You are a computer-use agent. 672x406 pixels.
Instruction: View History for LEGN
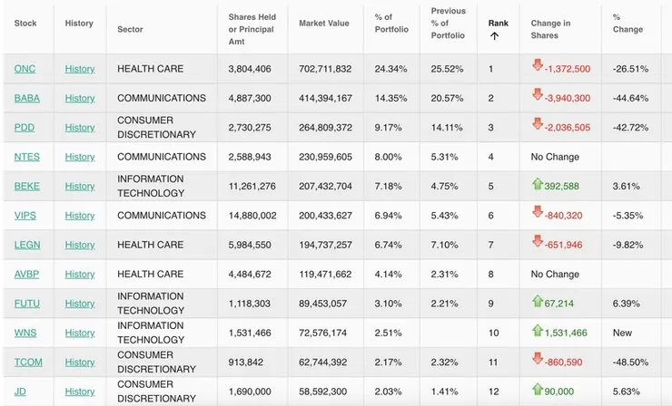coord(80,245)
